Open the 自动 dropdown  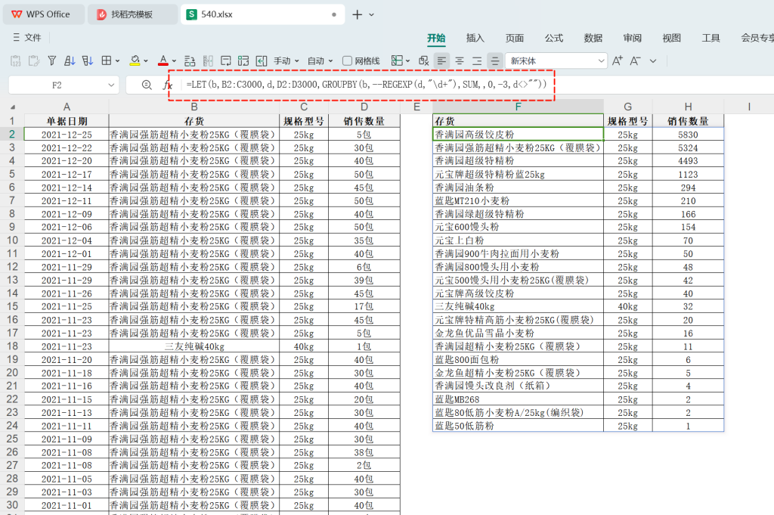(x=320, y=60)
